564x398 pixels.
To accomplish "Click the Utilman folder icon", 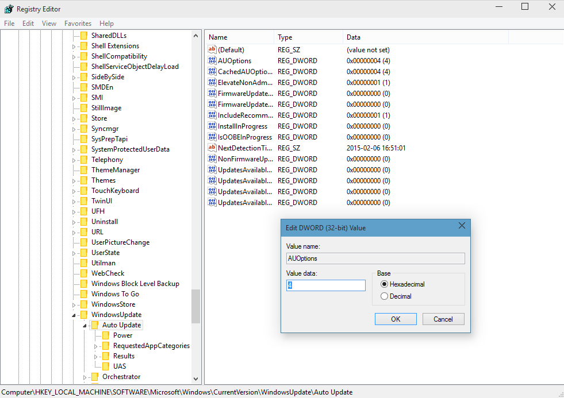I will pos(84,263).
